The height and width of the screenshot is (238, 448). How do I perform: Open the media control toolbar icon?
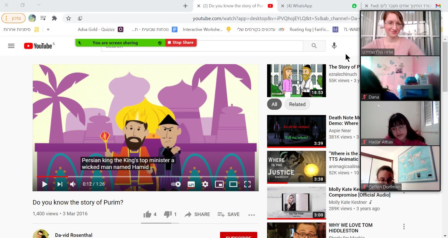pyautogui.click(x=43, y=18)
